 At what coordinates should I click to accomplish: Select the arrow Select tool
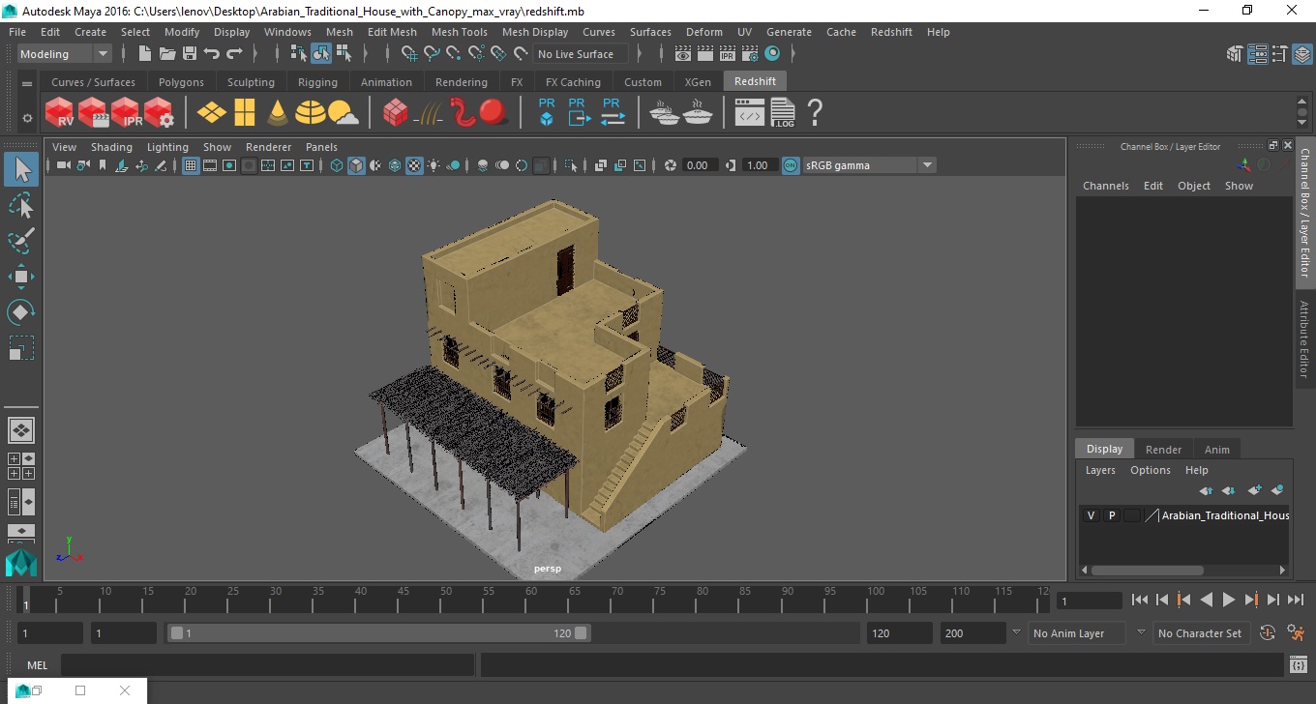tap(21, 170)
